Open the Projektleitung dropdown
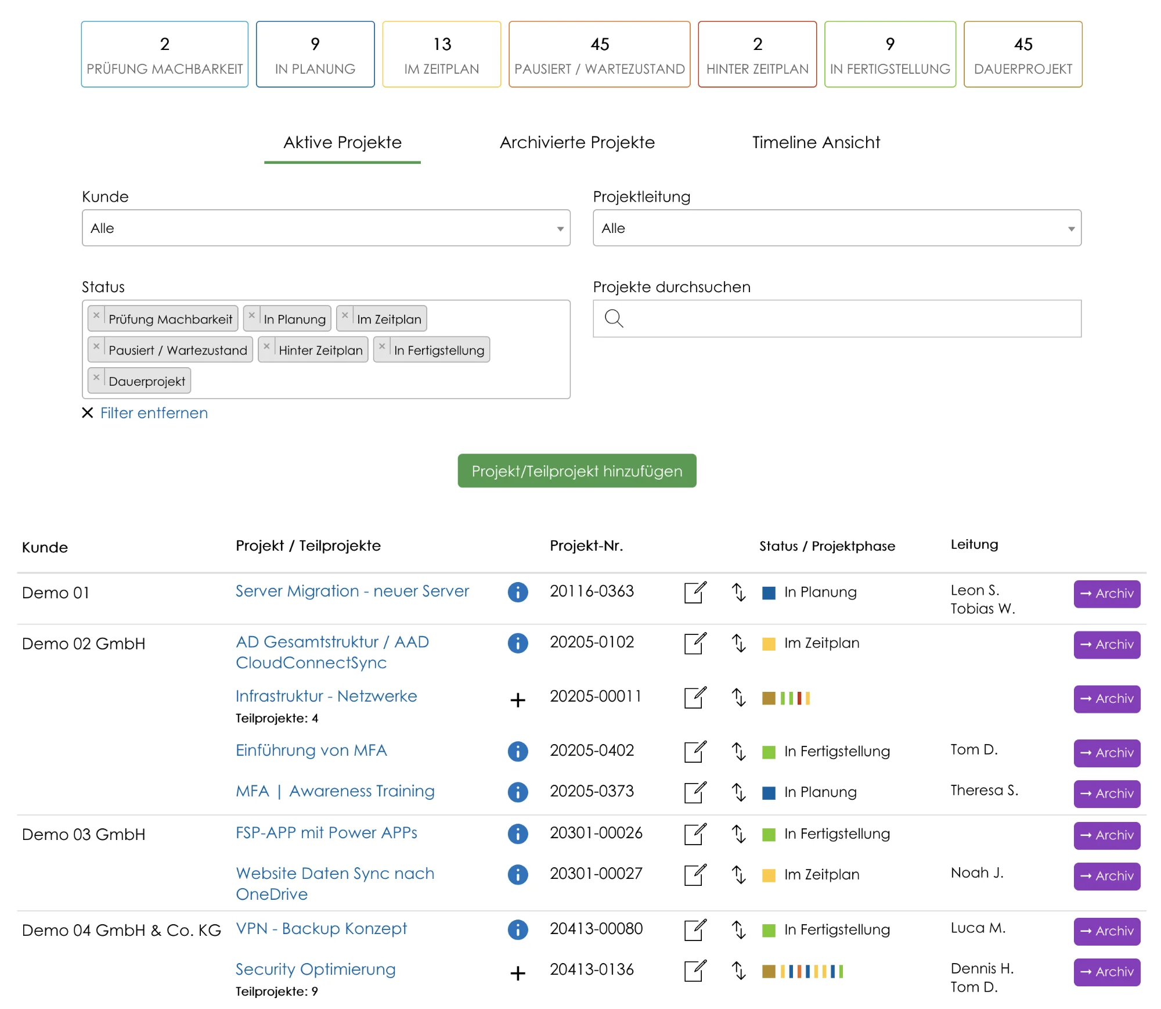 [837, 228]
